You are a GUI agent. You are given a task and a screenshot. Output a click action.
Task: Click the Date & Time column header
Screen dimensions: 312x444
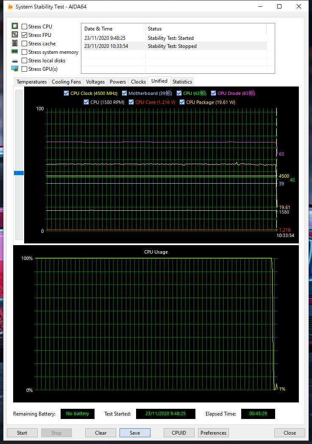[x=113, y=28]
